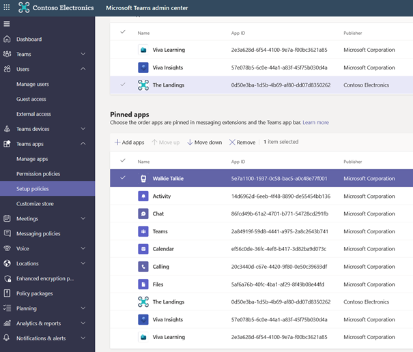Open Permission policies in the sidebar
This screenshot has height=352, width=413.
[38, 174]
